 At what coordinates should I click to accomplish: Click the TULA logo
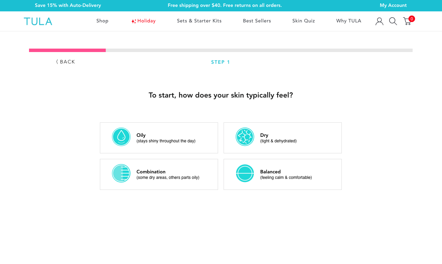tap(38, 21)
